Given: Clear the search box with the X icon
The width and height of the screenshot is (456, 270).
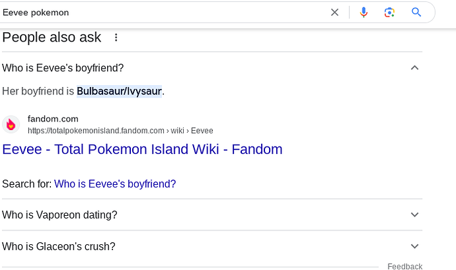Looking at the screenshot, I should pyautogui.click(x=334, y=12).
